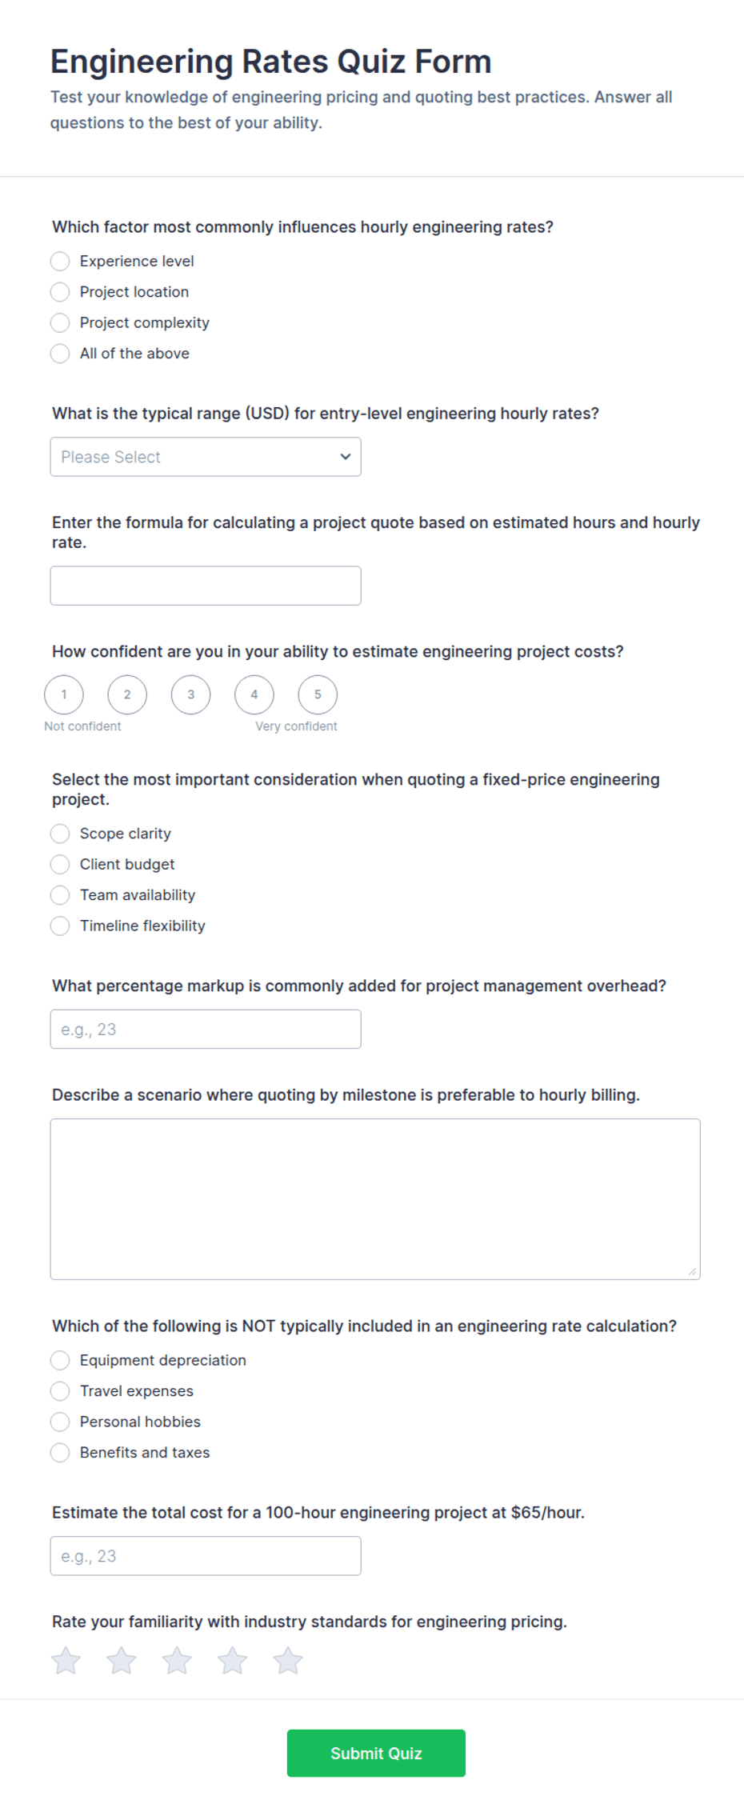Pick Personal hobbies radio option
This screenshot has width=744, height=1816.
click(x=126, y=1422)
